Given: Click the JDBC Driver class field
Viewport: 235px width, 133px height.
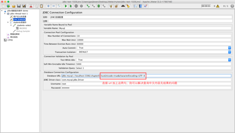Looking at the screenshot, I should click(x=146, y=80).
